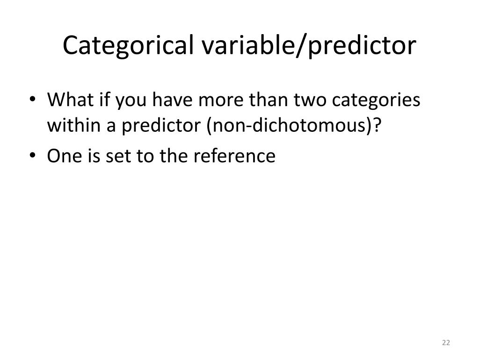Click the word 'One' in second bullet
This screenshot has height=359, width=479.
click(x=65, y=155)
